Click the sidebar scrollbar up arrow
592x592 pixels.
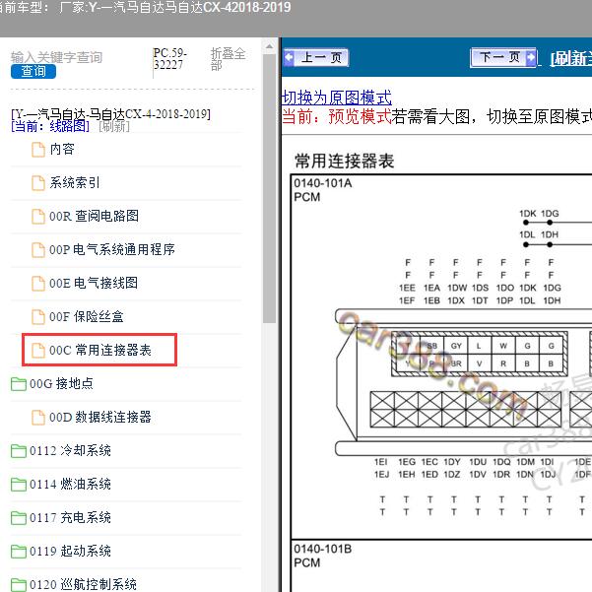click(269, 47)
